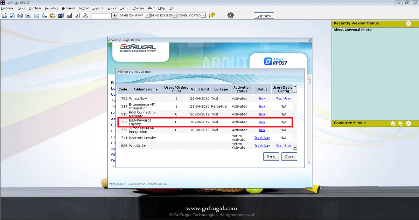Open the yellow folder toolbar icon
419x220 pixels.
tap(53, 15)
